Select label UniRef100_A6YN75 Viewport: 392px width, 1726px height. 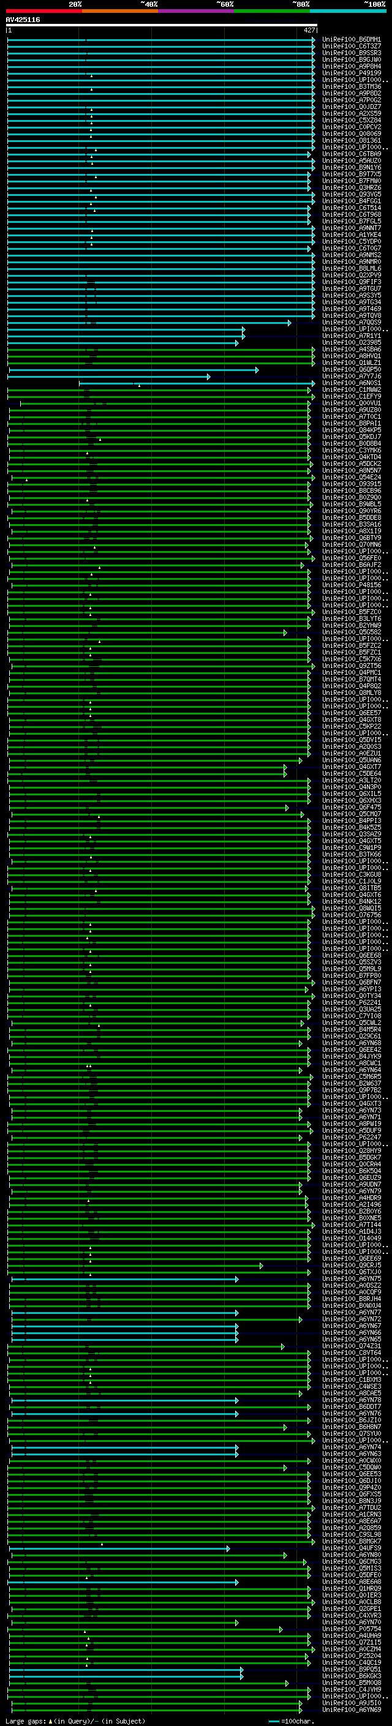(x=352, y=1279)
